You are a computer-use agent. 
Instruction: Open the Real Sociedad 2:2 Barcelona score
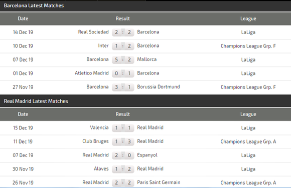tap(123, 32)
